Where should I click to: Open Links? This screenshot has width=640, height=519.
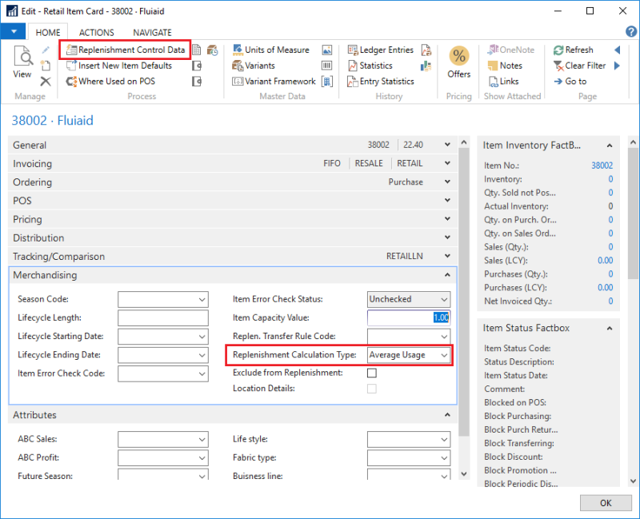point(504,82)
